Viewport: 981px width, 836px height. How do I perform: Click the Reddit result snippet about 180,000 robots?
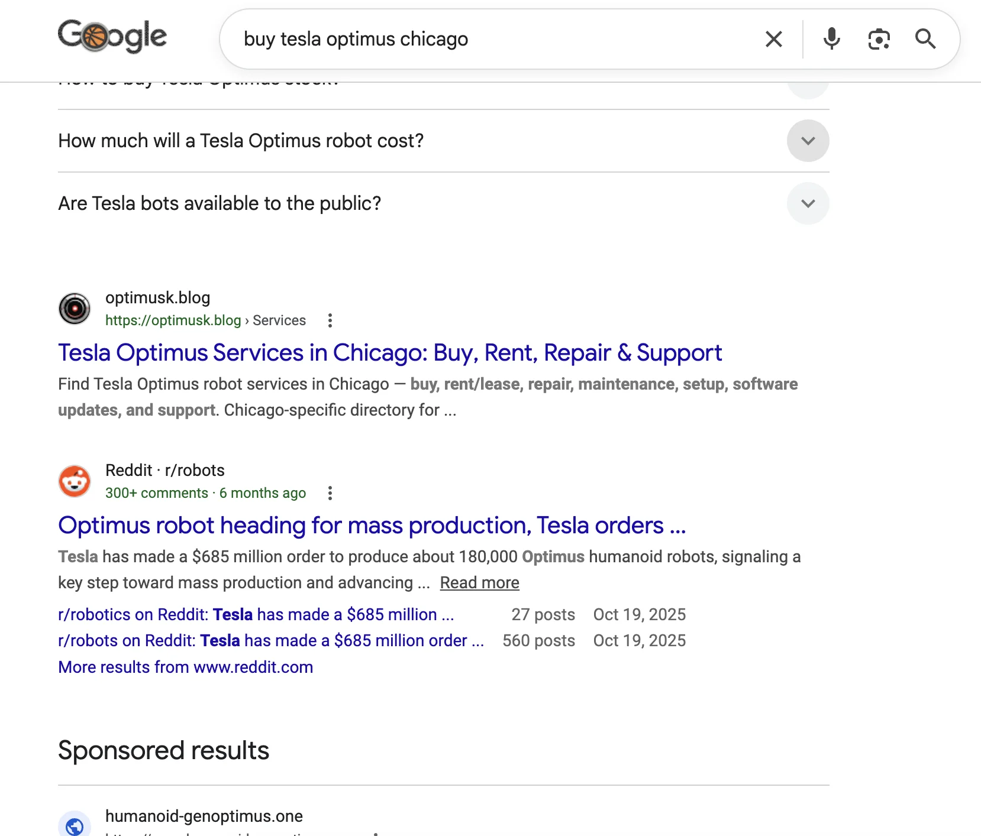point(430,570)
